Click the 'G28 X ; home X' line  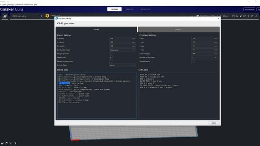(x=147, y=83)
